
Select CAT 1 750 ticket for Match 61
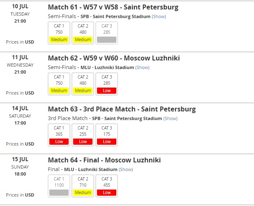59,33
